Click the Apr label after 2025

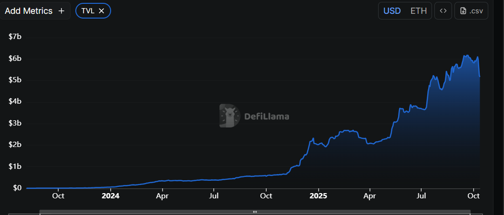pyautogui.click(x=370, y=196)
